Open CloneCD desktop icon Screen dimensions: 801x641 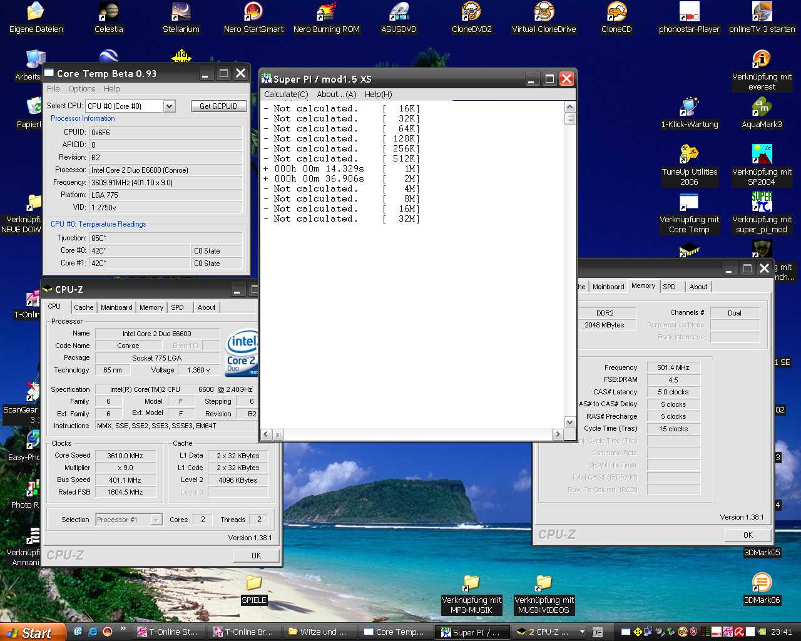coord(616,18)
